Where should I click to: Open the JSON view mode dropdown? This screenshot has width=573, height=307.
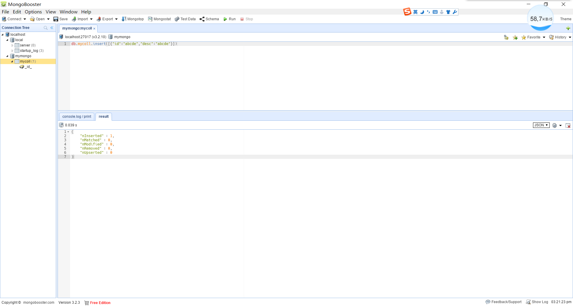tap(541, 125)
